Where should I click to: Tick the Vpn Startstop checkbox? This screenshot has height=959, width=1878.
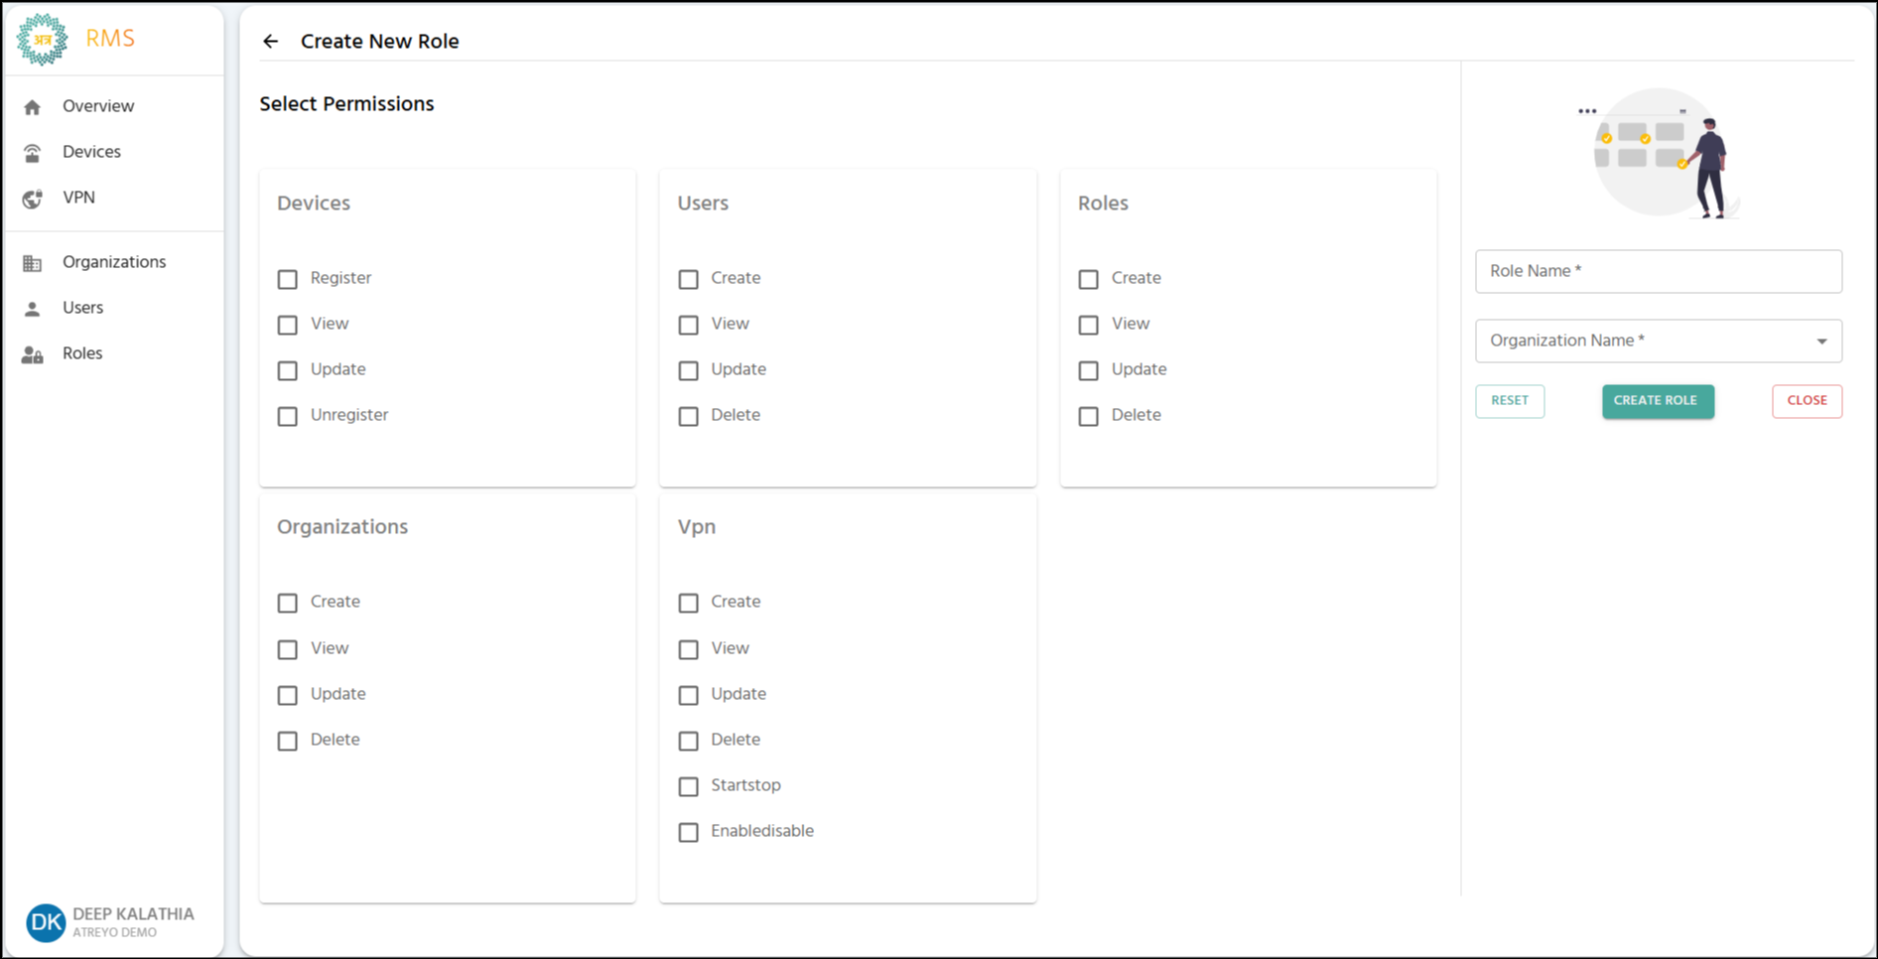pyautogui.click(x=689, y=786)
